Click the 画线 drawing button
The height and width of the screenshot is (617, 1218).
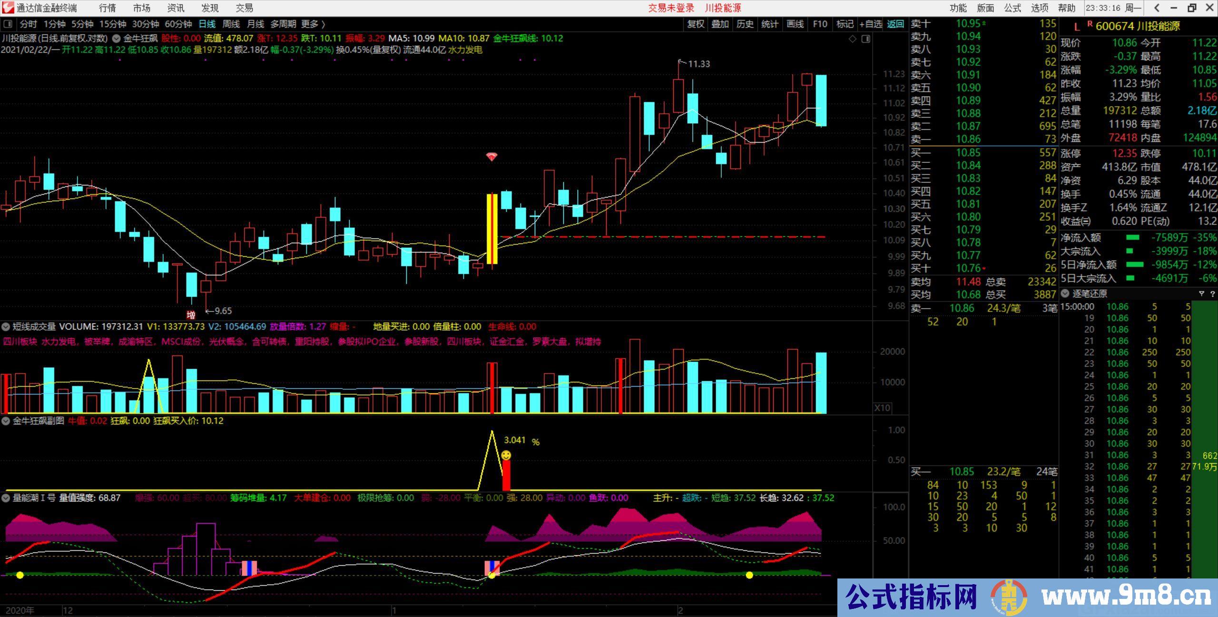(x=795, y=24)
